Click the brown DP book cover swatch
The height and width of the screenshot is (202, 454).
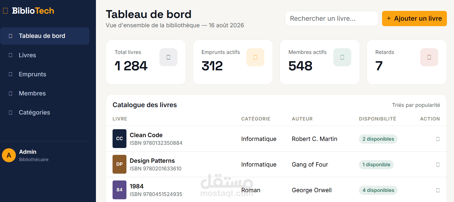pos(119,164)
